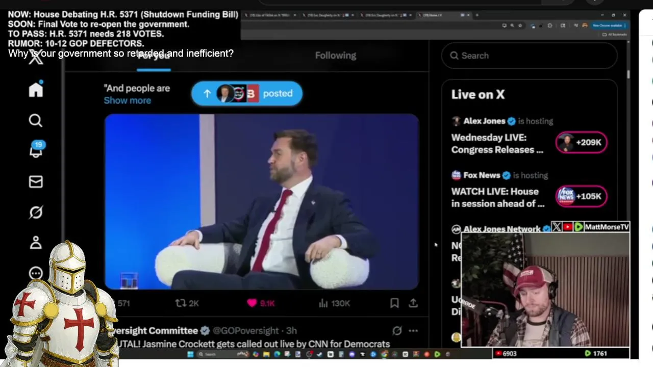
Task: Click the X Search input field
Action: point(530,56)
